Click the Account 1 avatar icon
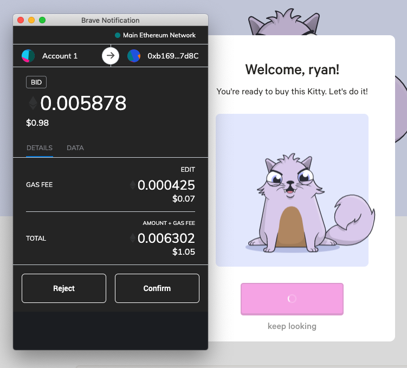Image resolution: width=407 pixels, height=368 pixels. click(28, 56)
